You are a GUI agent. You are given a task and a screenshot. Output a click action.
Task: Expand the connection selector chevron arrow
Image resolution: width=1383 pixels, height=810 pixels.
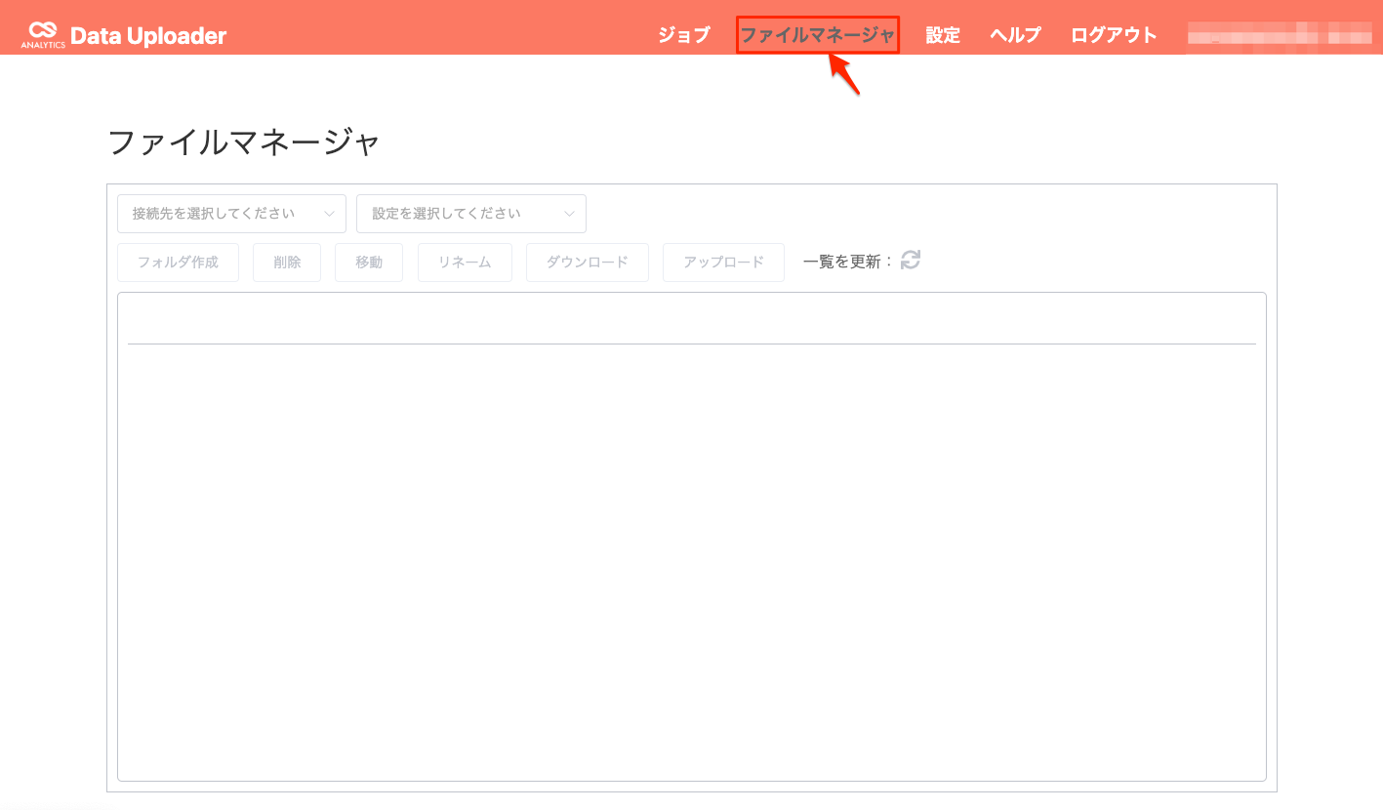click(329, 213)
